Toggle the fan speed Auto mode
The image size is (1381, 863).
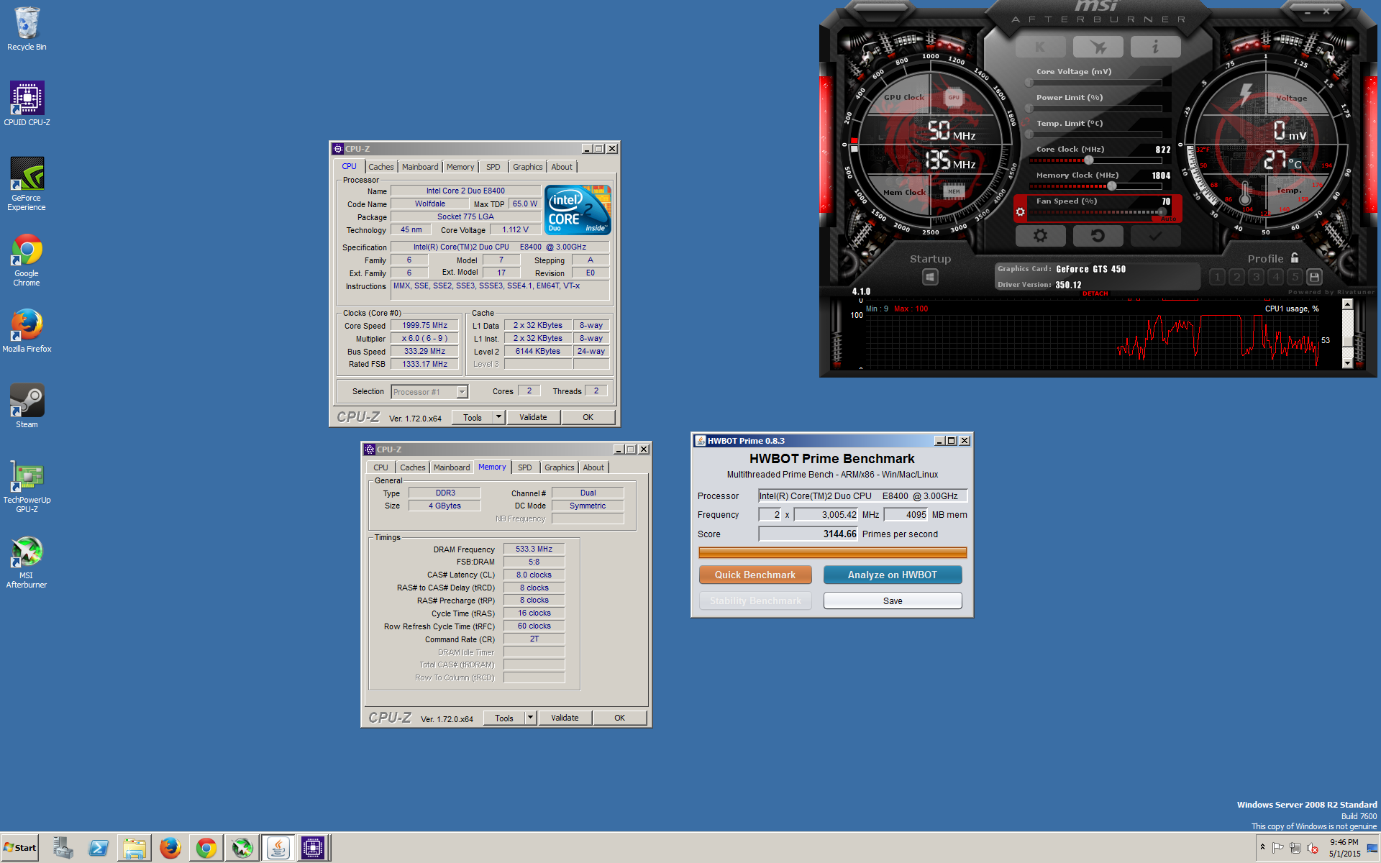1169,219
